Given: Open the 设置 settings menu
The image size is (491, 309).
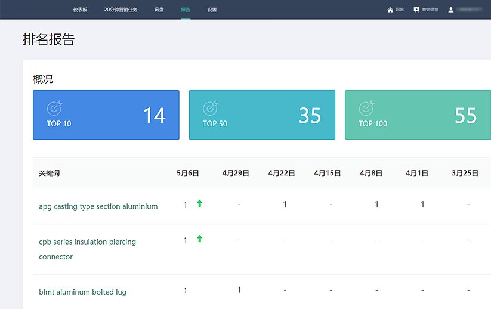Looking at the screenshot, I should coord(212,10).
